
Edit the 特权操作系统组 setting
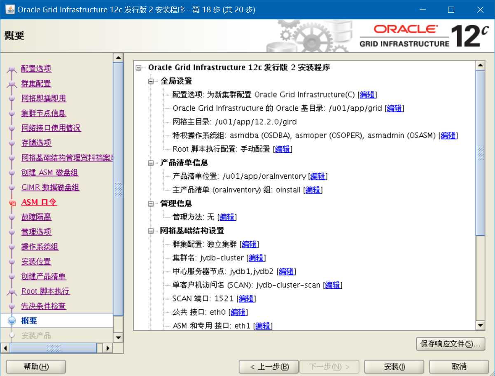tap(448, 135)
